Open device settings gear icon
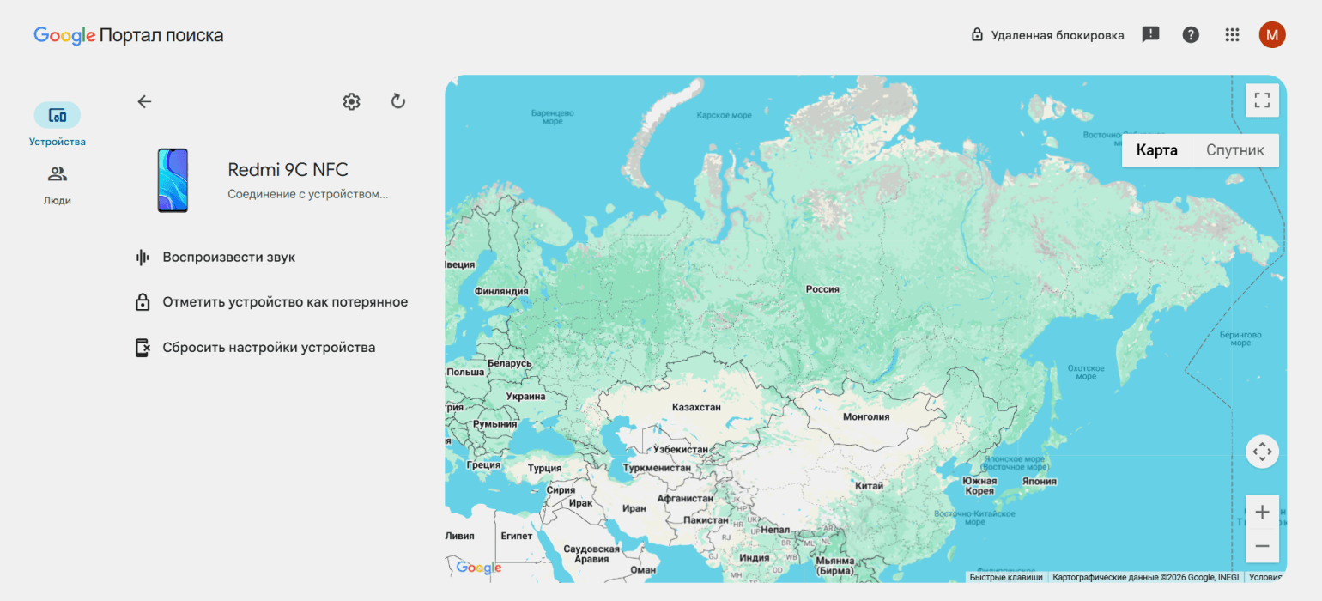 pos(351,101)
